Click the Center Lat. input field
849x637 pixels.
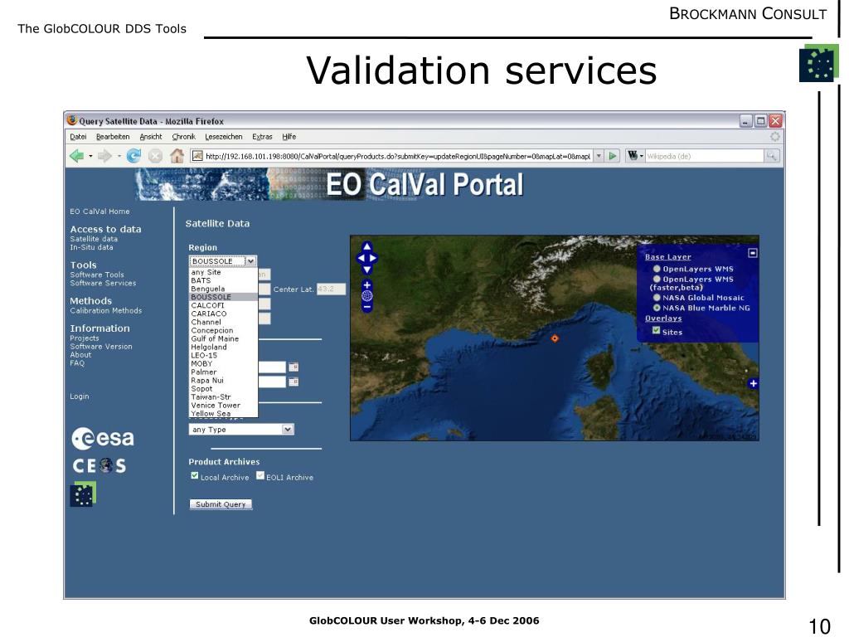point(331,289)
